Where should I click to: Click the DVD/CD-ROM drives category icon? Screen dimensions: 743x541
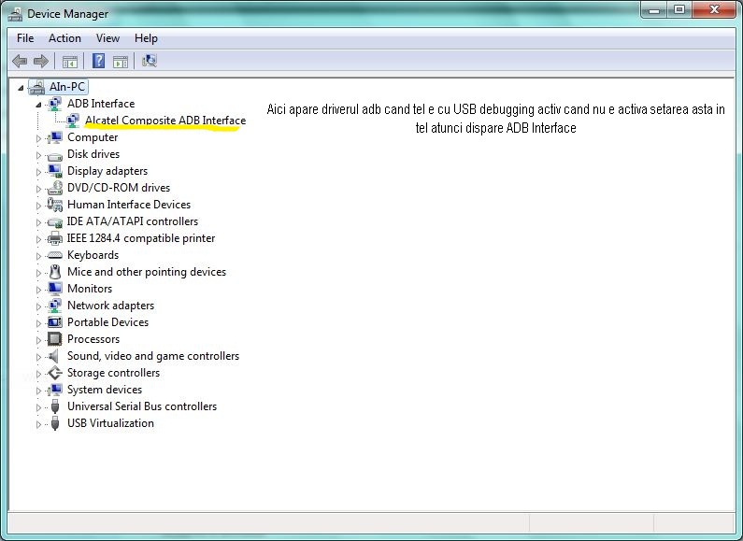pyautogui.click(x=55, y=188)
